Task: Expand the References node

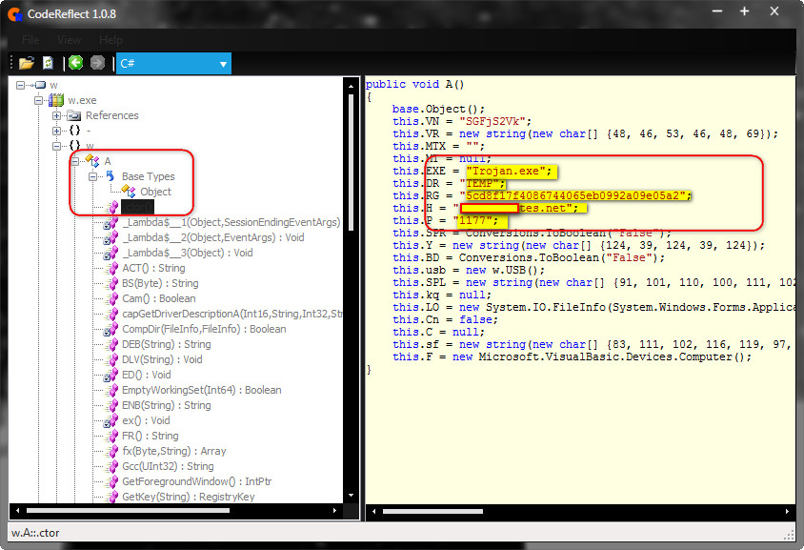Action: [57, 115]
